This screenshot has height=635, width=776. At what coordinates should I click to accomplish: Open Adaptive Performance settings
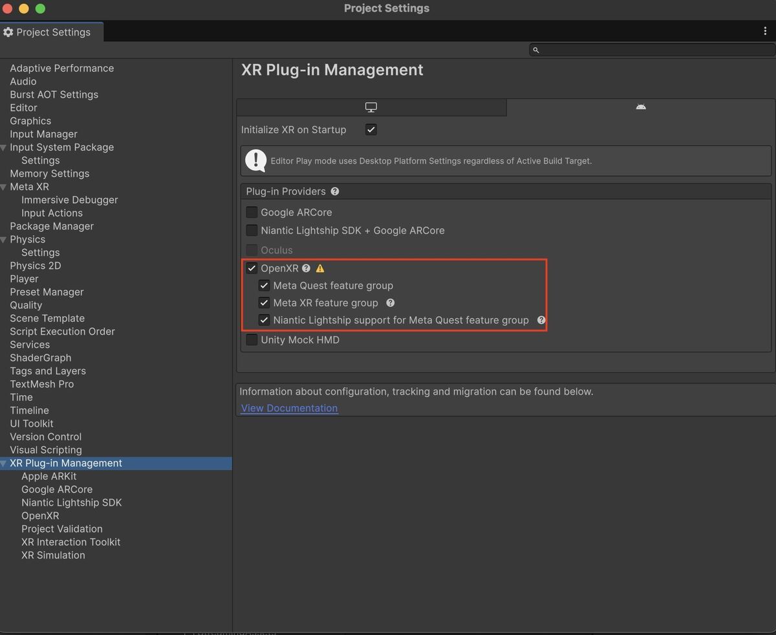click(x=62, y=68)
